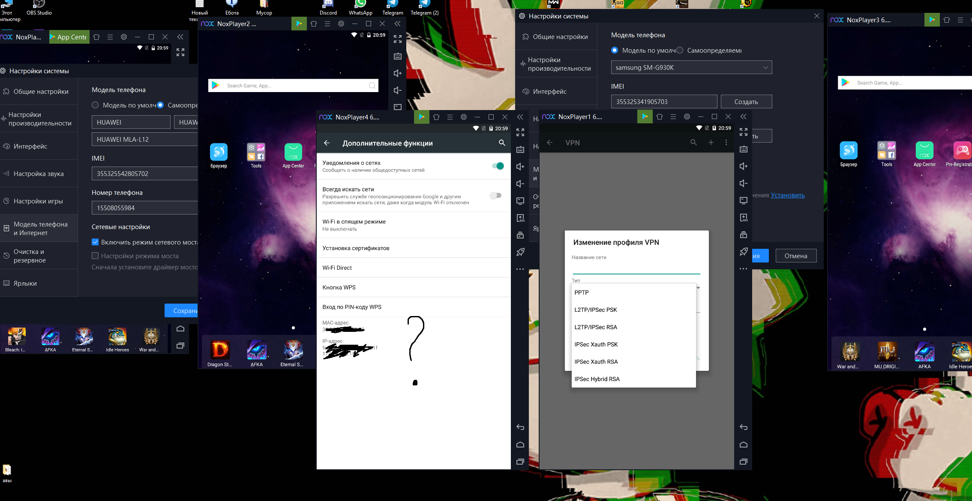Open Tools folder in NoxPlayer3
Screen dimensions: 972x501
pyautogui.click(x=886, y=150)
